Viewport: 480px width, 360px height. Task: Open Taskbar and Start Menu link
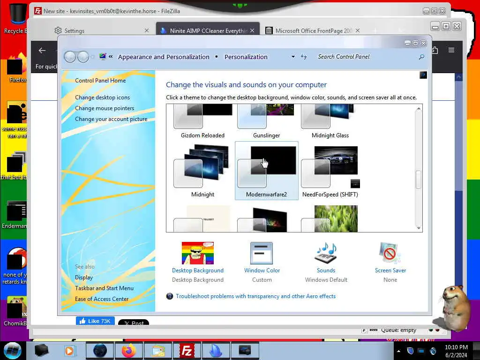pos(104,288)
